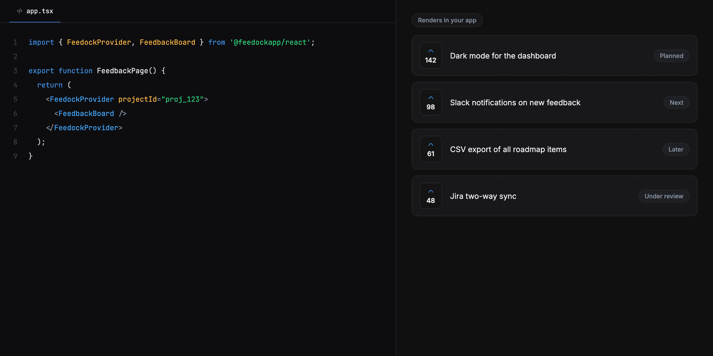
Task: Click the return keyword on line 4
Action: tap(50, 85)
